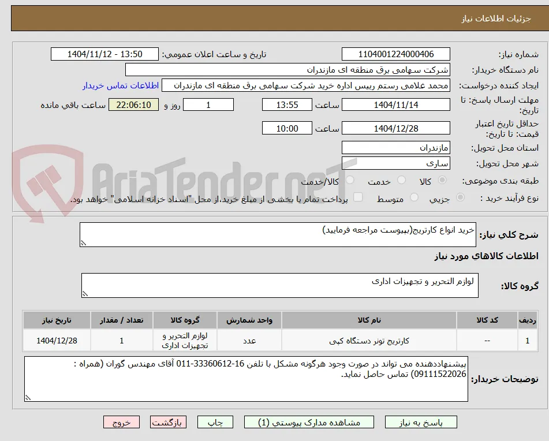Click the need number field 1104001224000406

[395, 54]
